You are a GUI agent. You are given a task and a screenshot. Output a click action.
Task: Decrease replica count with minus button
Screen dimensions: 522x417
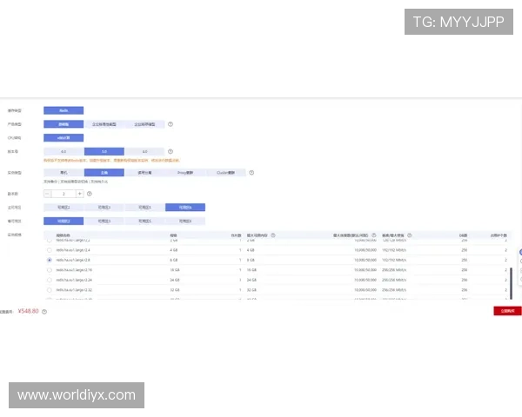[47, 194]
